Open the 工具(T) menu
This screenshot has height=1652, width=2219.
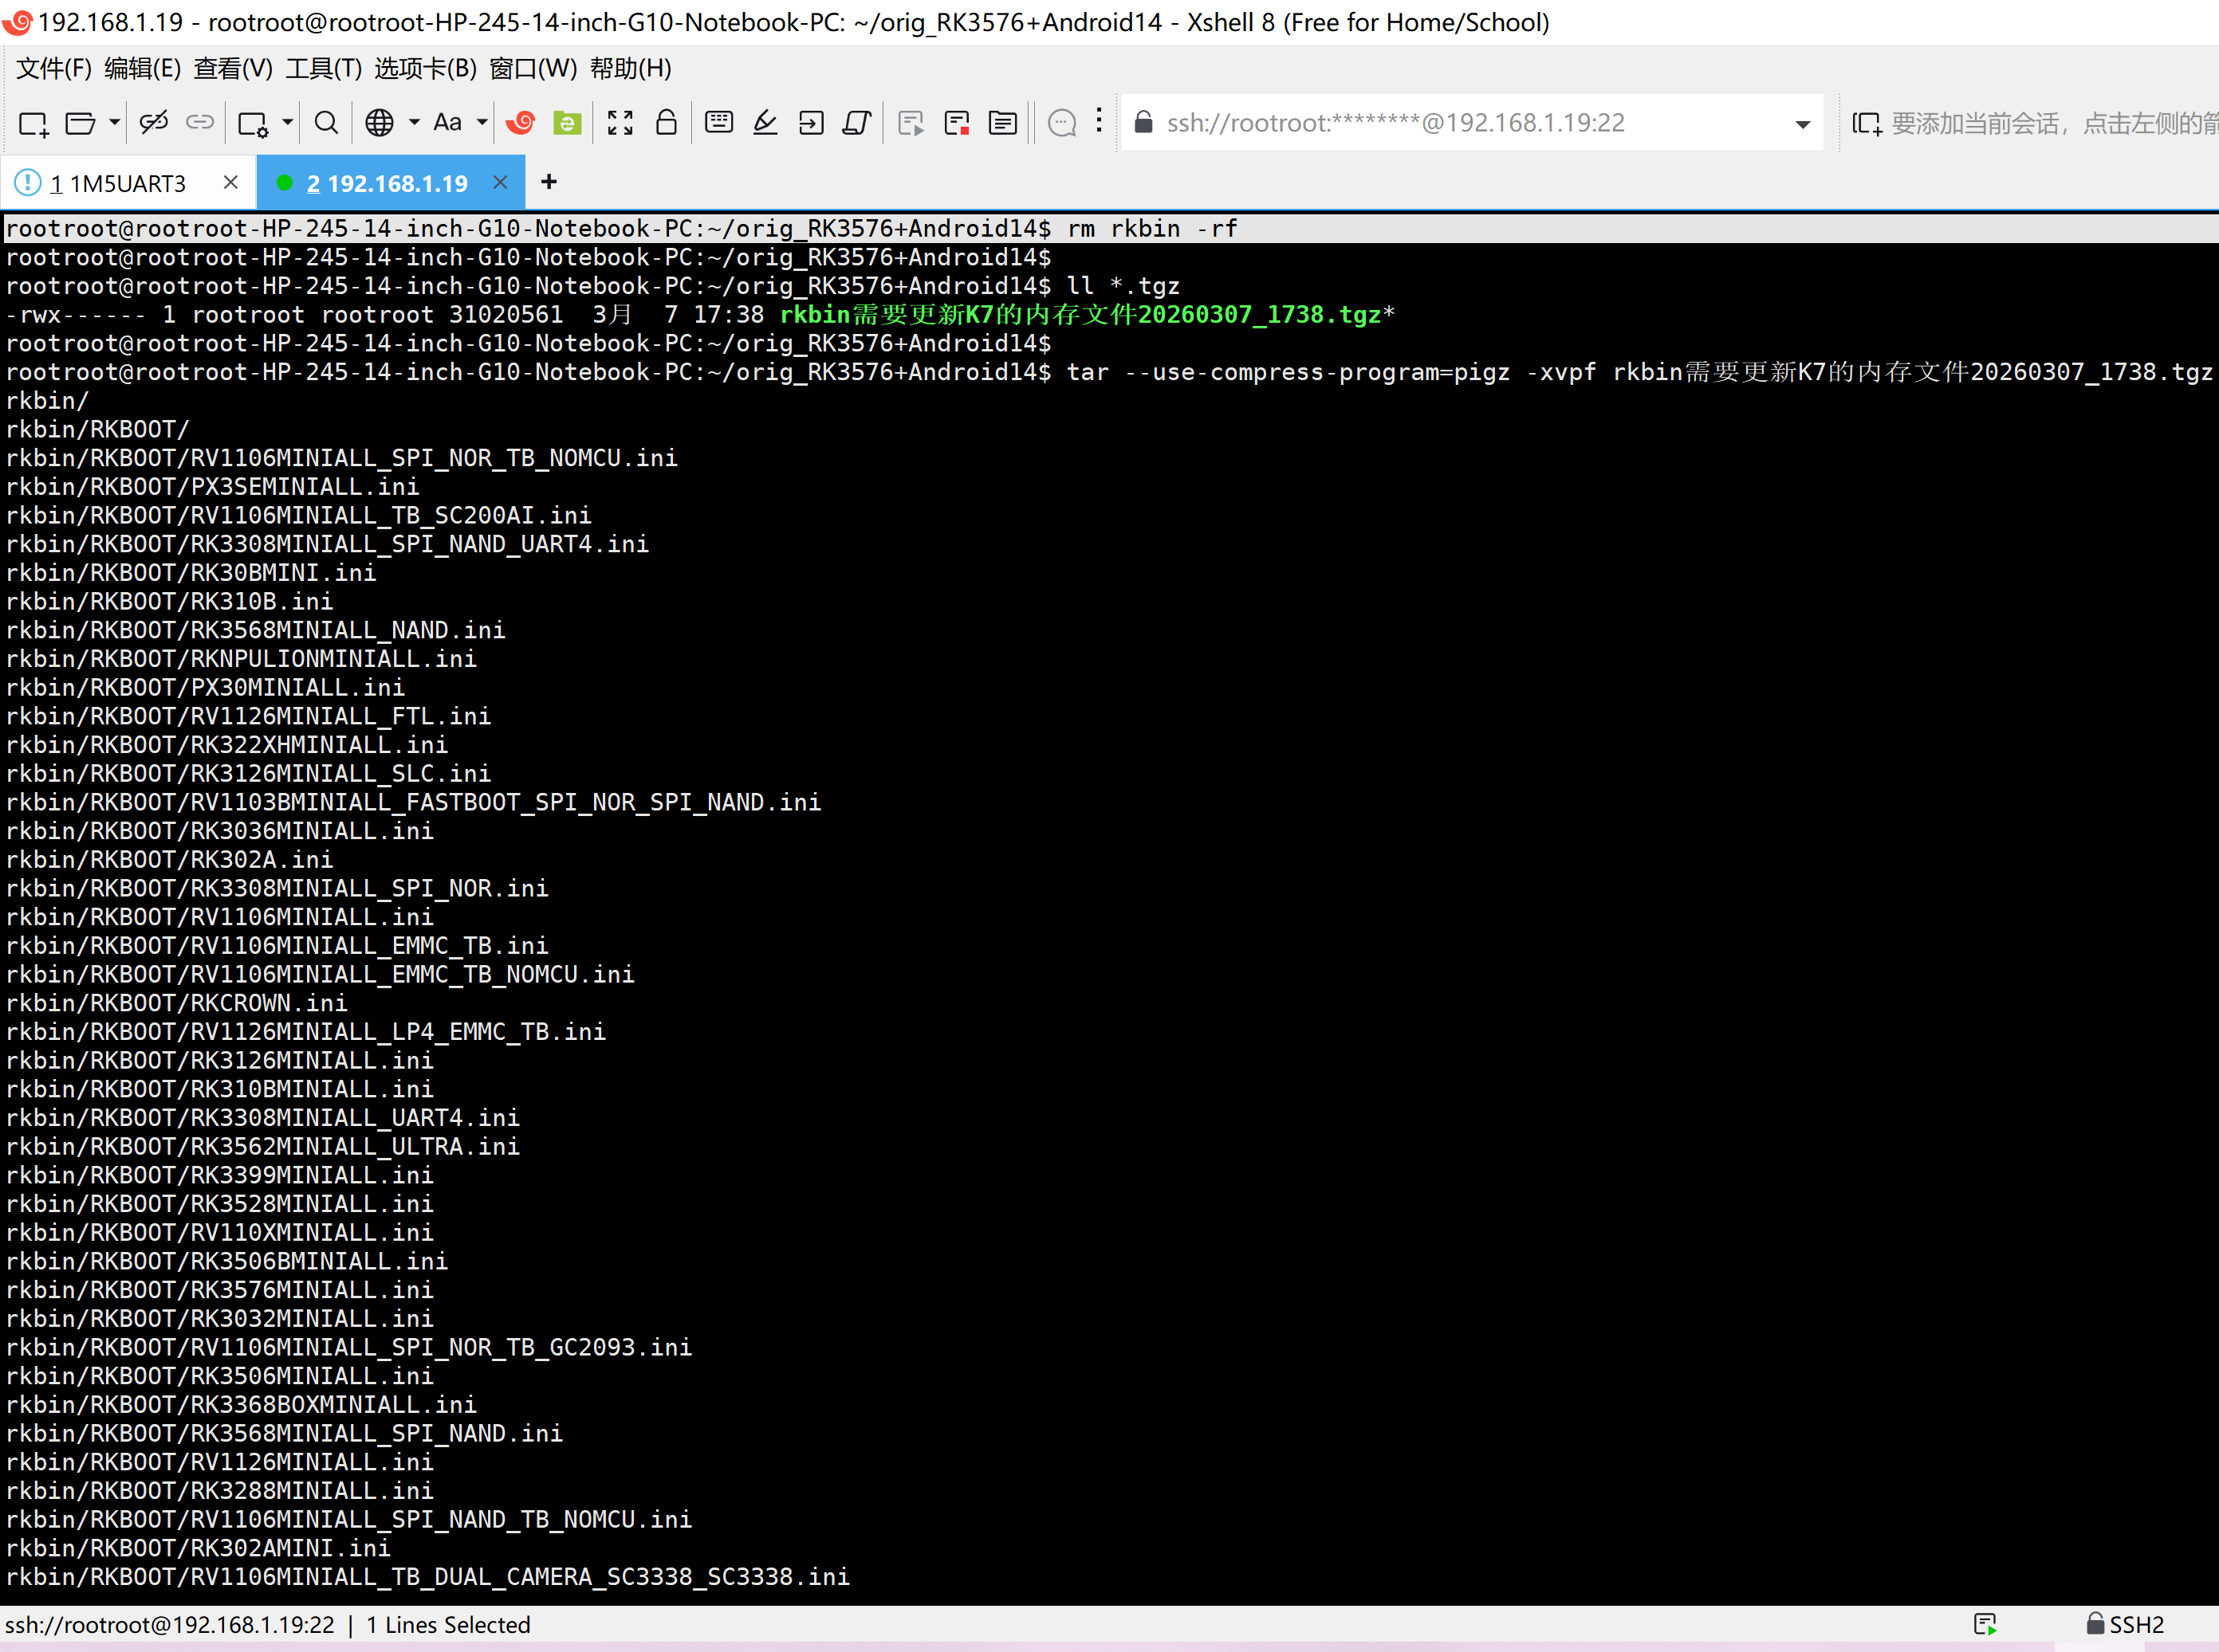(x=323, y=68)
